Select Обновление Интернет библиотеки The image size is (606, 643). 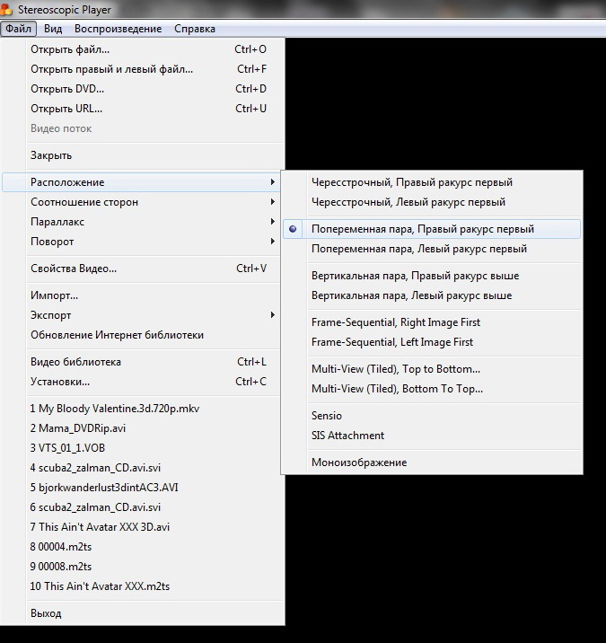click(x=143, y=335)
